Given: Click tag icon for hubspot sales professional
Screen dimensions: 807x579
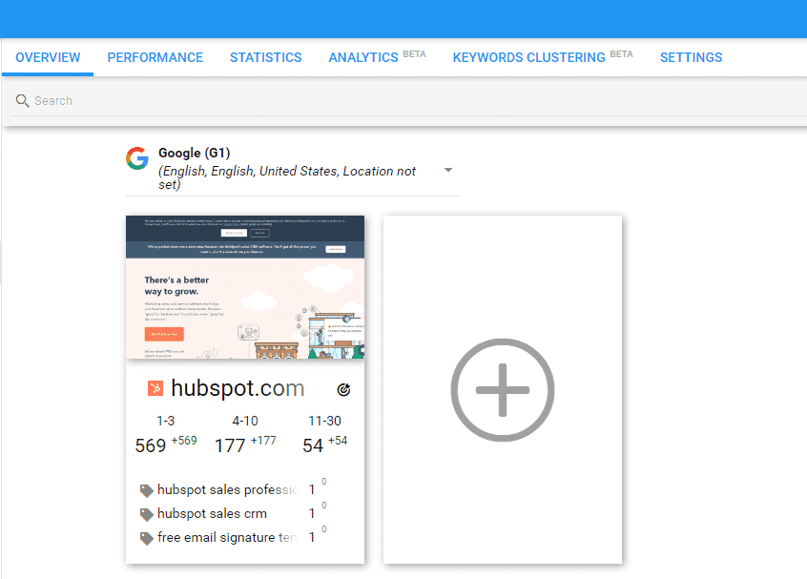Looking at the screenshot, I should [x=147, y=490].
